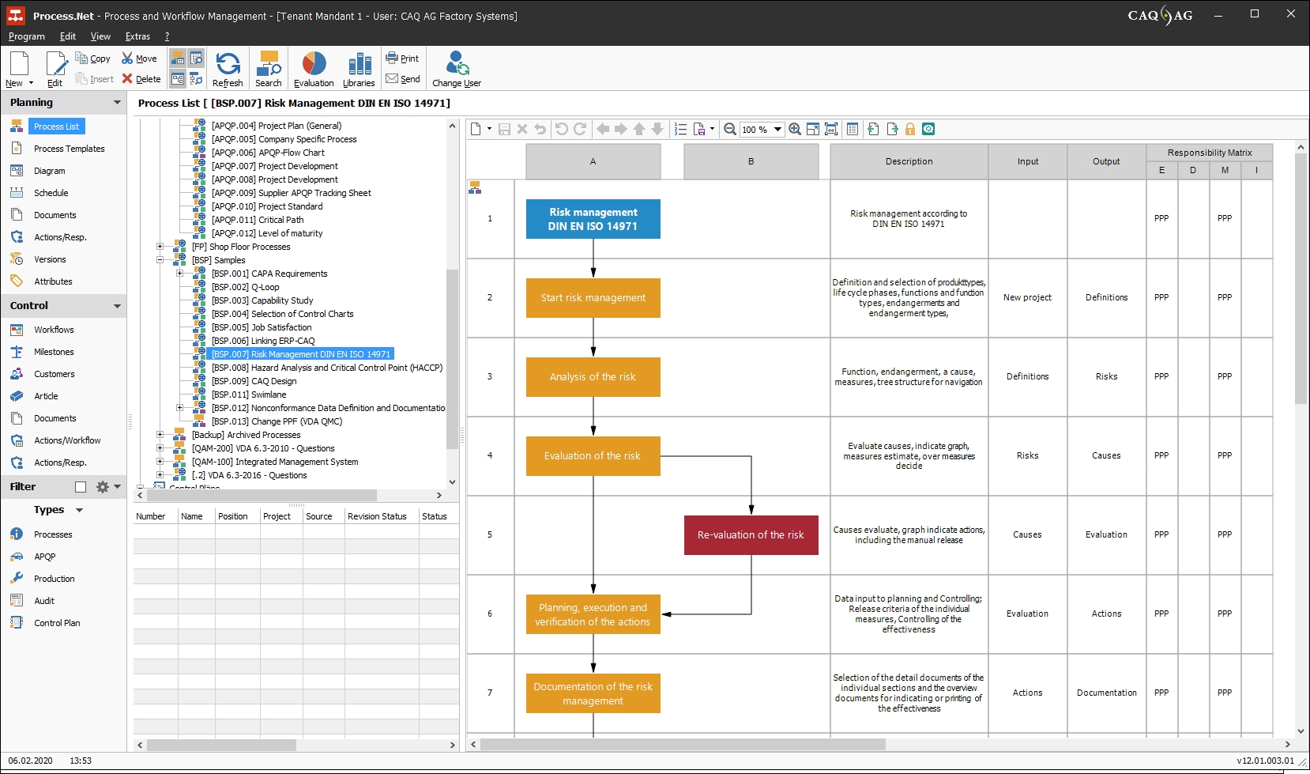Select the Audit filter type

pos(44,601)
